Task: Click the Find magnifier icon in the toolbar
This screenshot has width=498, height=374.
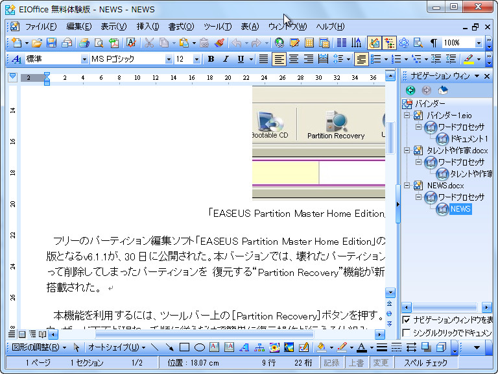Action: [418, 43]
